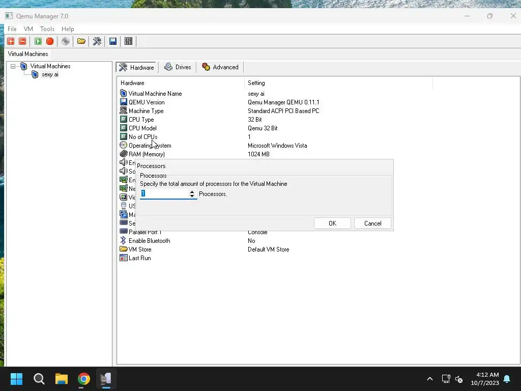
Task: Click the mixer sliders settings toolbar icon
Action: [128, 41]
